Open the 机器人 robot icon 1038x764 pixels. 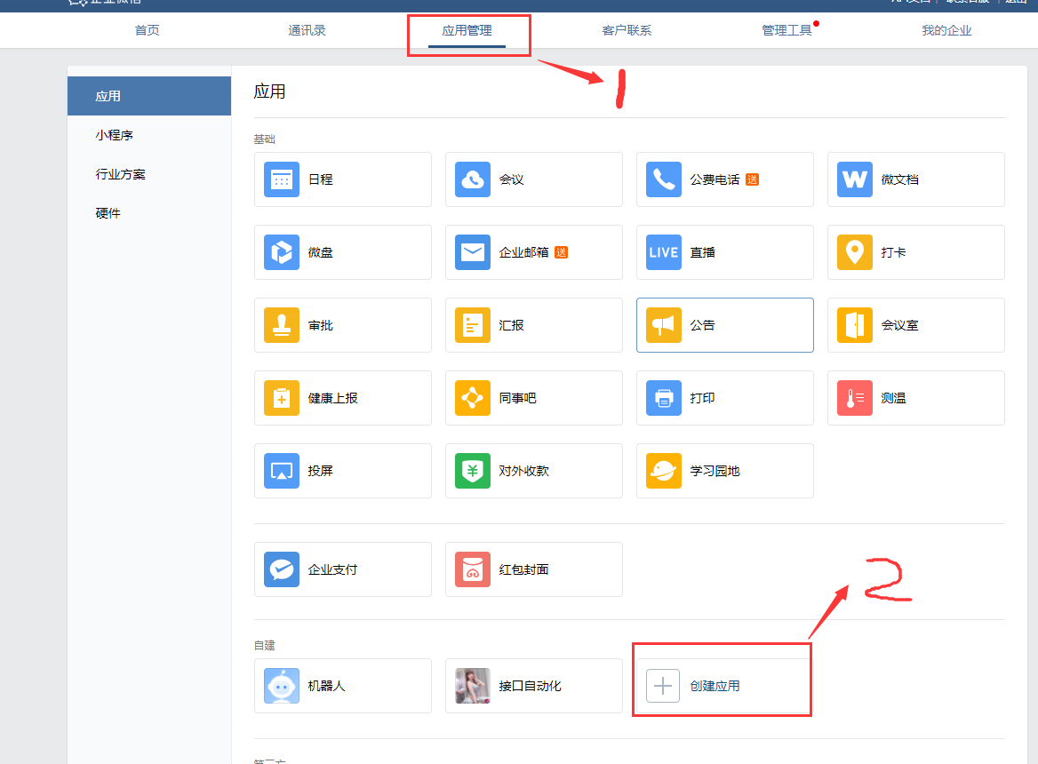282,685
